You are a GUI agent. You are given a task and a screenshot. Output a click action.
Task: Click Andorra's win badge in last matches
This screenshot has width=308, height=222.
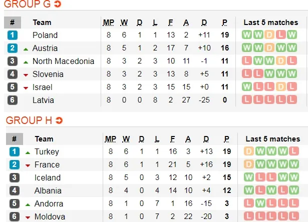[259, 203]
